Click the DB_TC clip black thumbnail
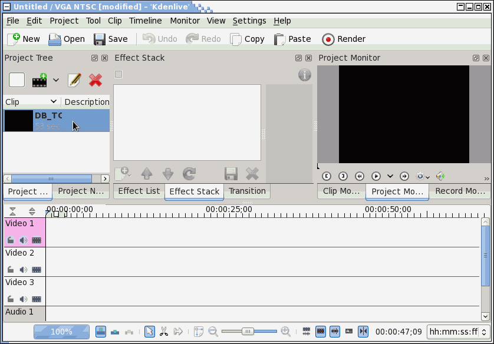The height and width of the screenshot is (344, 494). point(18,120)
